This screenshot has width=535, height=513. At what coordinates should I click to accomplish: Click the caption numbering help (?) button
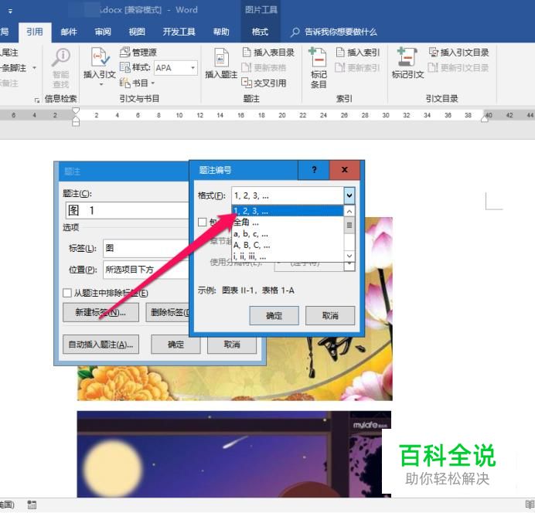[314, 170]
